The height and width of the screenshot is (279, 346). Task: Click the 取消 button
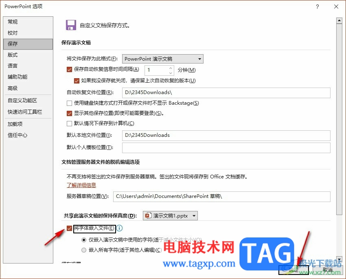(x=327, y=270)
